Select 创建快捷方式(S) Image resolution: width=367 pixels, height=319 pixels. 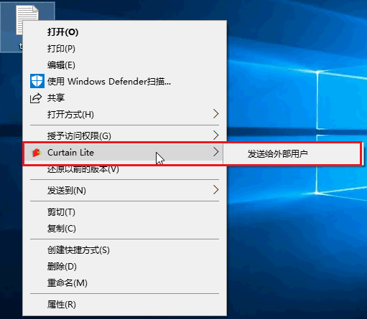click(x=124, y=250)
